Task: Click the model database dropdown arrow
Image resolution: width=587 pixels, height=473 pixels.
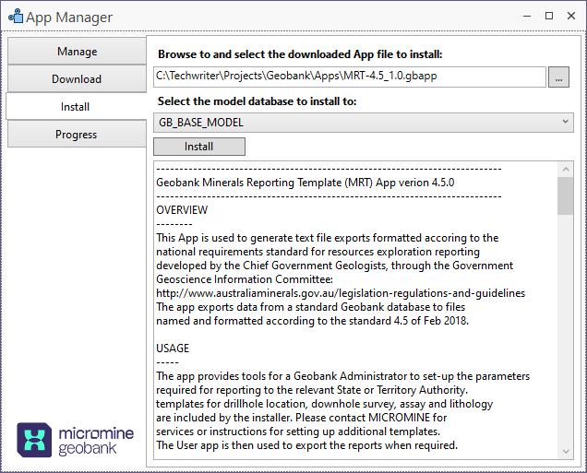Action: point(565,122)
